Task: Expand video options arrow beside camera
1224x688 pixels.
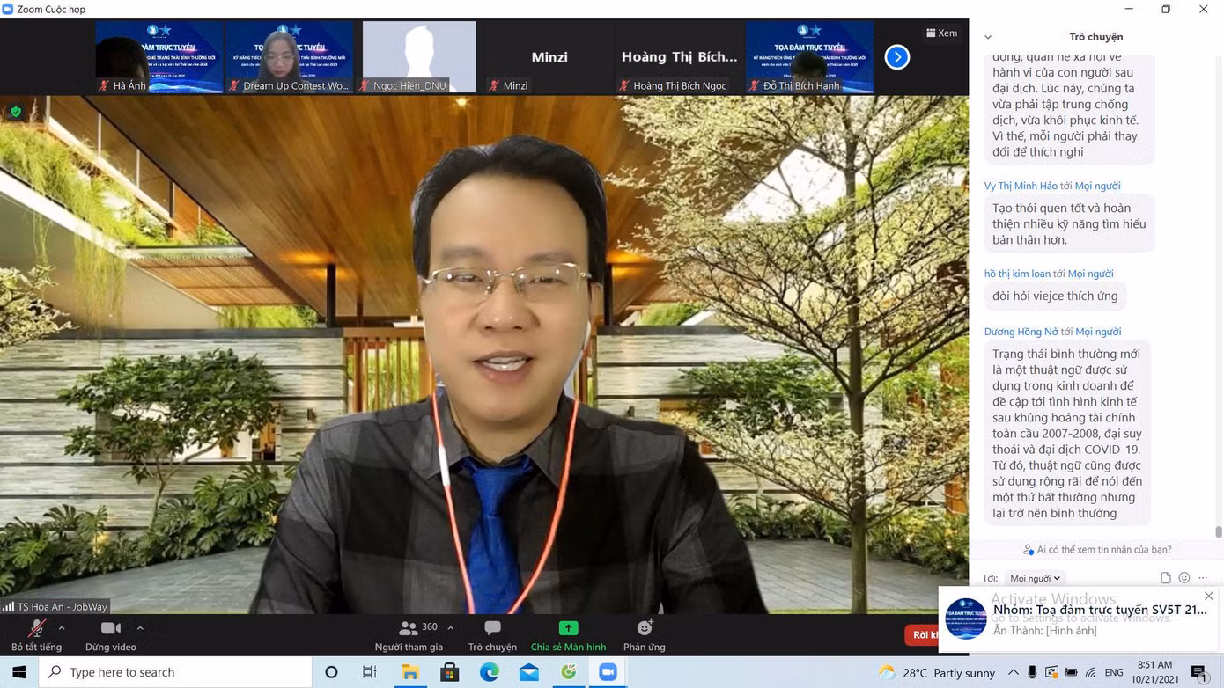Action: coord(140,628)
